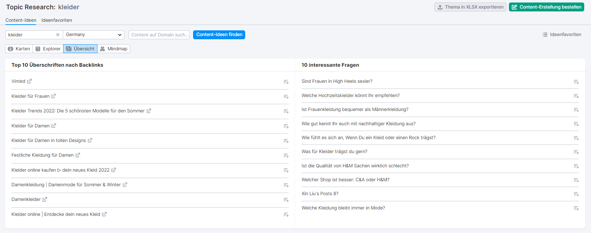Viewport: 591px width, 233px height.
Task: Add 'Welcher Shop ist besser' question to favorites
Action: (576, 180)
